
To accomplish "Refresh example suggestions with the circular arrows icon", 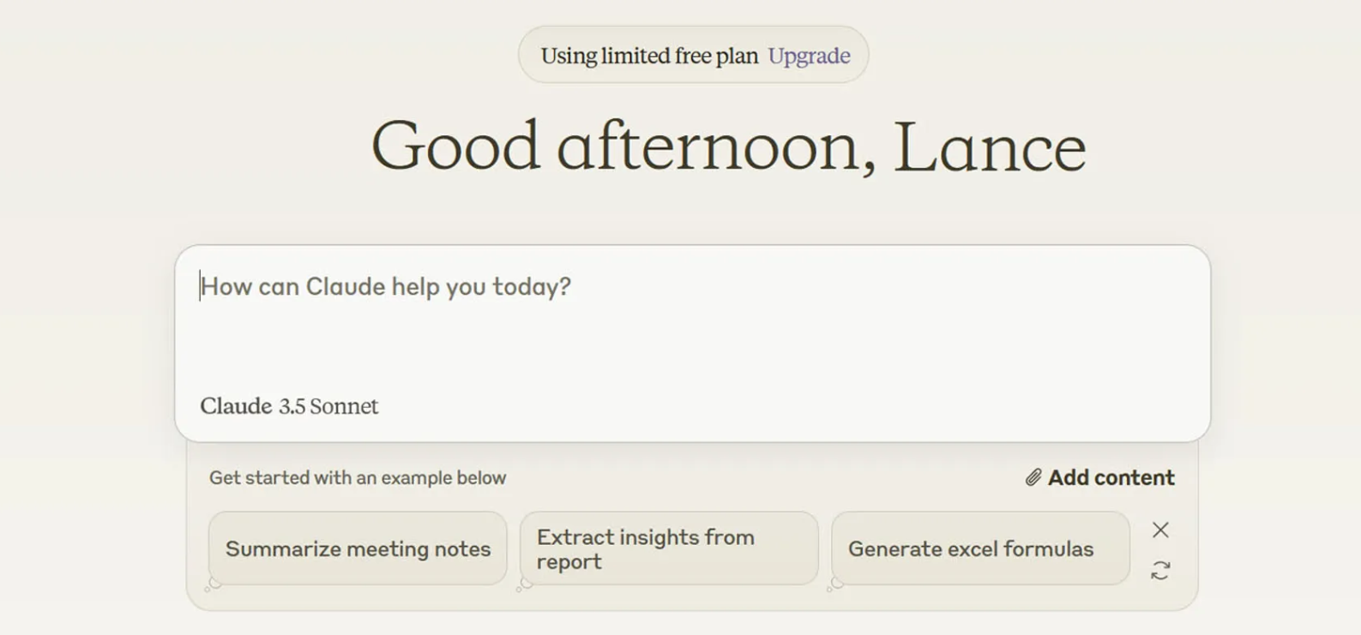I will pyautogui.click(x=1160, y=571).
